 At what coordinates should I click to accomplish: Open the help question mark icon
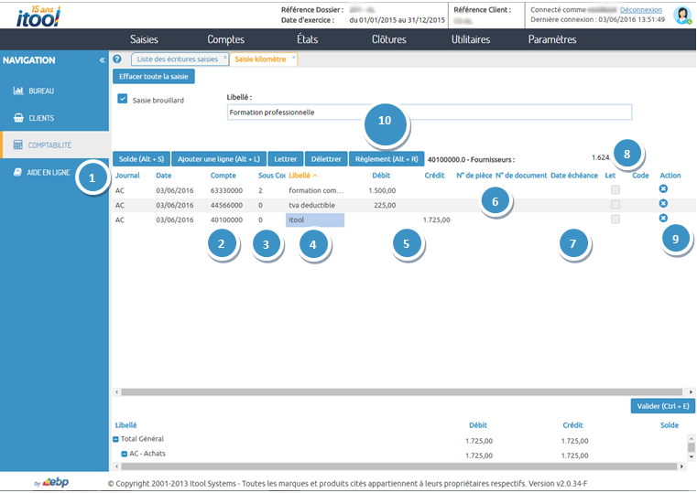117,59
